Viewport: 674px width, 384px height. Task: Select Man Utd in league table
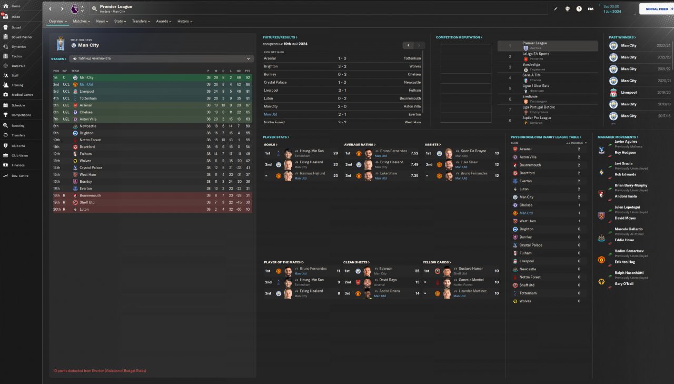coord(152,84)
